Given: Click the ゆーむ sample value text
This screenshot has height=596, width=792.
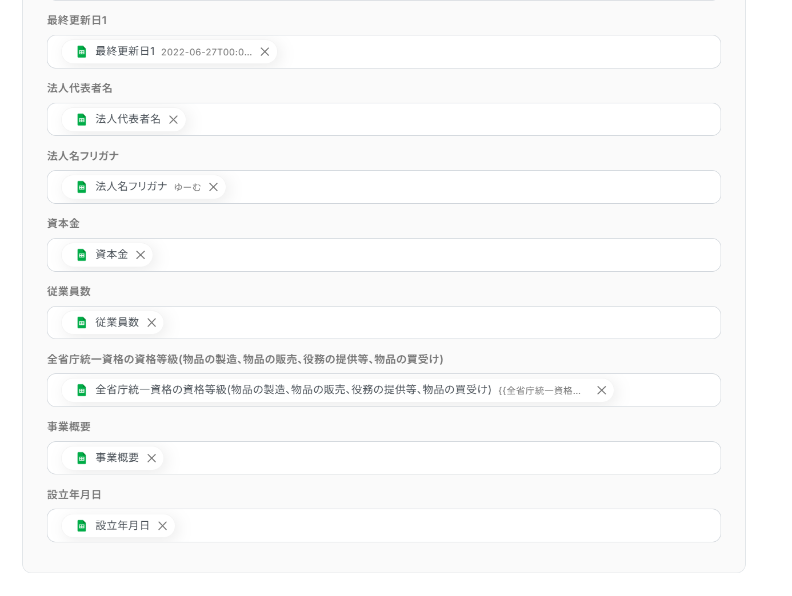Looking at the screenshot, I should tap(187, 187).
